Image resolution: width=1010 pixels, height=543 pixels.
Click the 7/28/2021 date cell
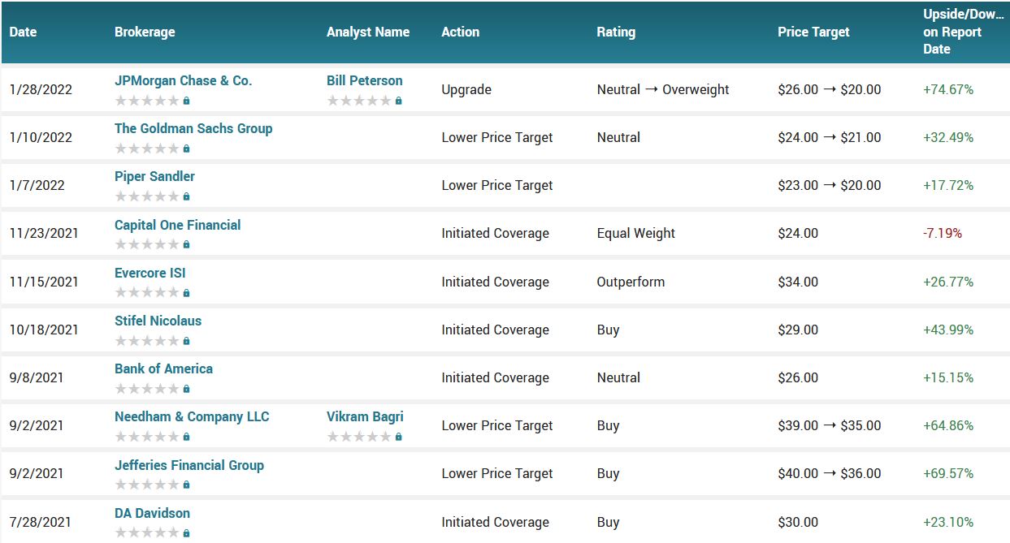[41, 522]
